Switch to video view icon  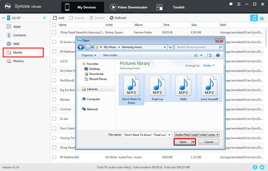point(262,18)
